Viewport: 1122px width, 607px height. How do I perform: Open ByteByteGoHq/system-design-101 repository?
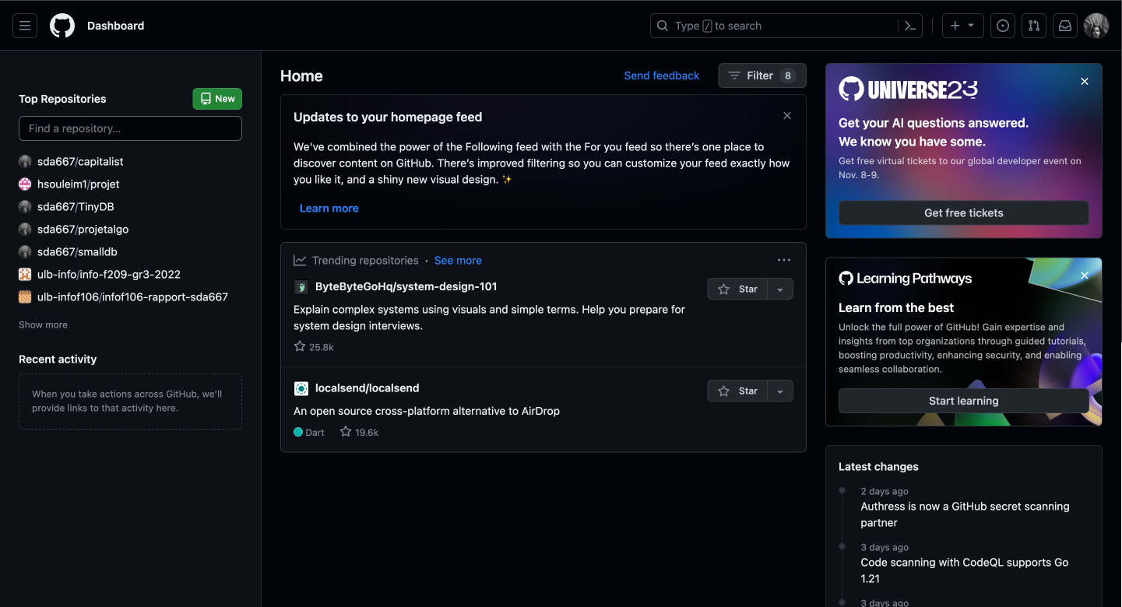tap(406, 286)
